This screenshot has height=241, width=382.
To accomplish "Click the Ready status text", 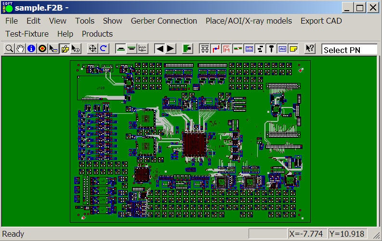I will pos(13,234).
